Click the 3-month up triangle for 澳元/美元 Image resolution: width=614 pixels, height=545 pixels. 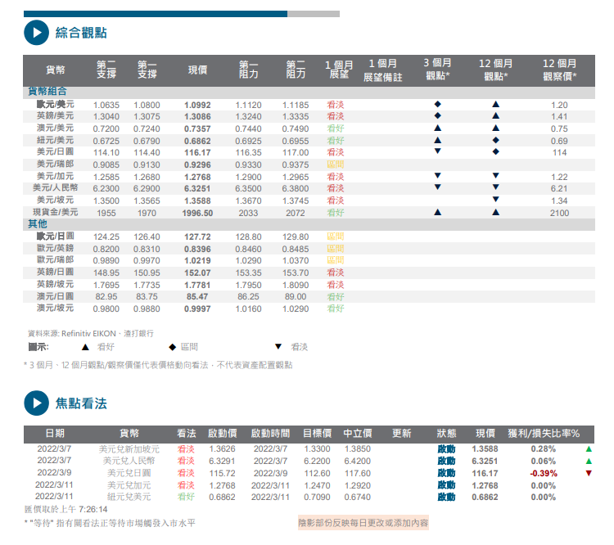click(438, 128)
